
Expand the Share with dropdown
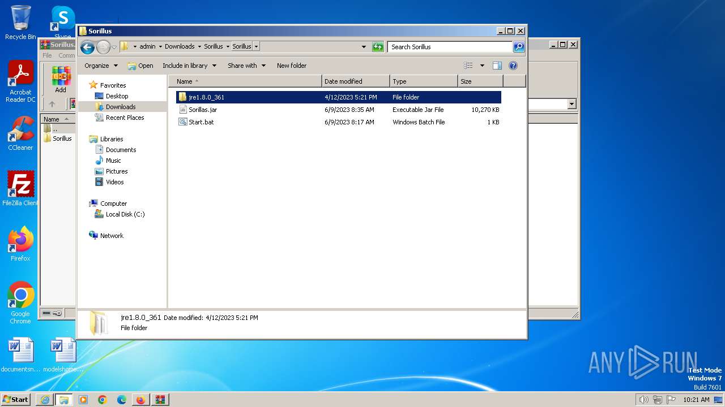[x=246, y=66]
